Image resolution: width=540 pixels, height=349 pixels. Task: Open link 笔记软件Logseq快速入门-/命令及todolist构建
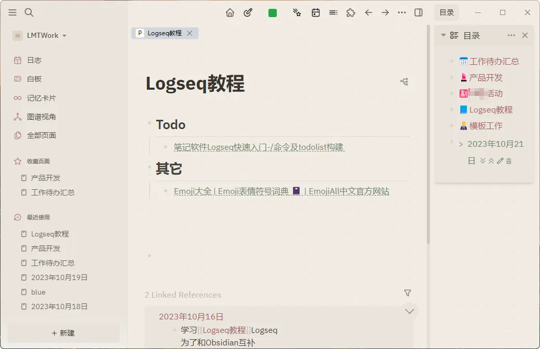click(259, 147)
